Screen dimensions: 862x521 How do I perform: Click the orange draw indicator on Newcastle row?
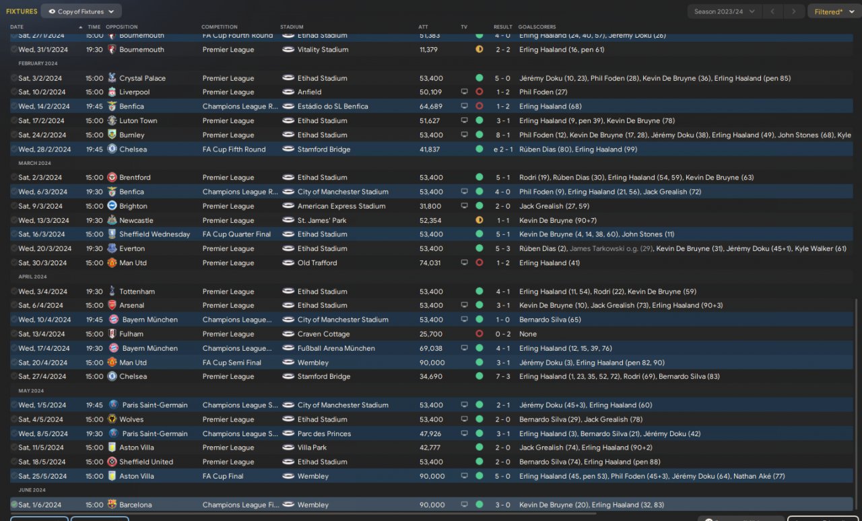pyautogui.click(x=479, y=220)
